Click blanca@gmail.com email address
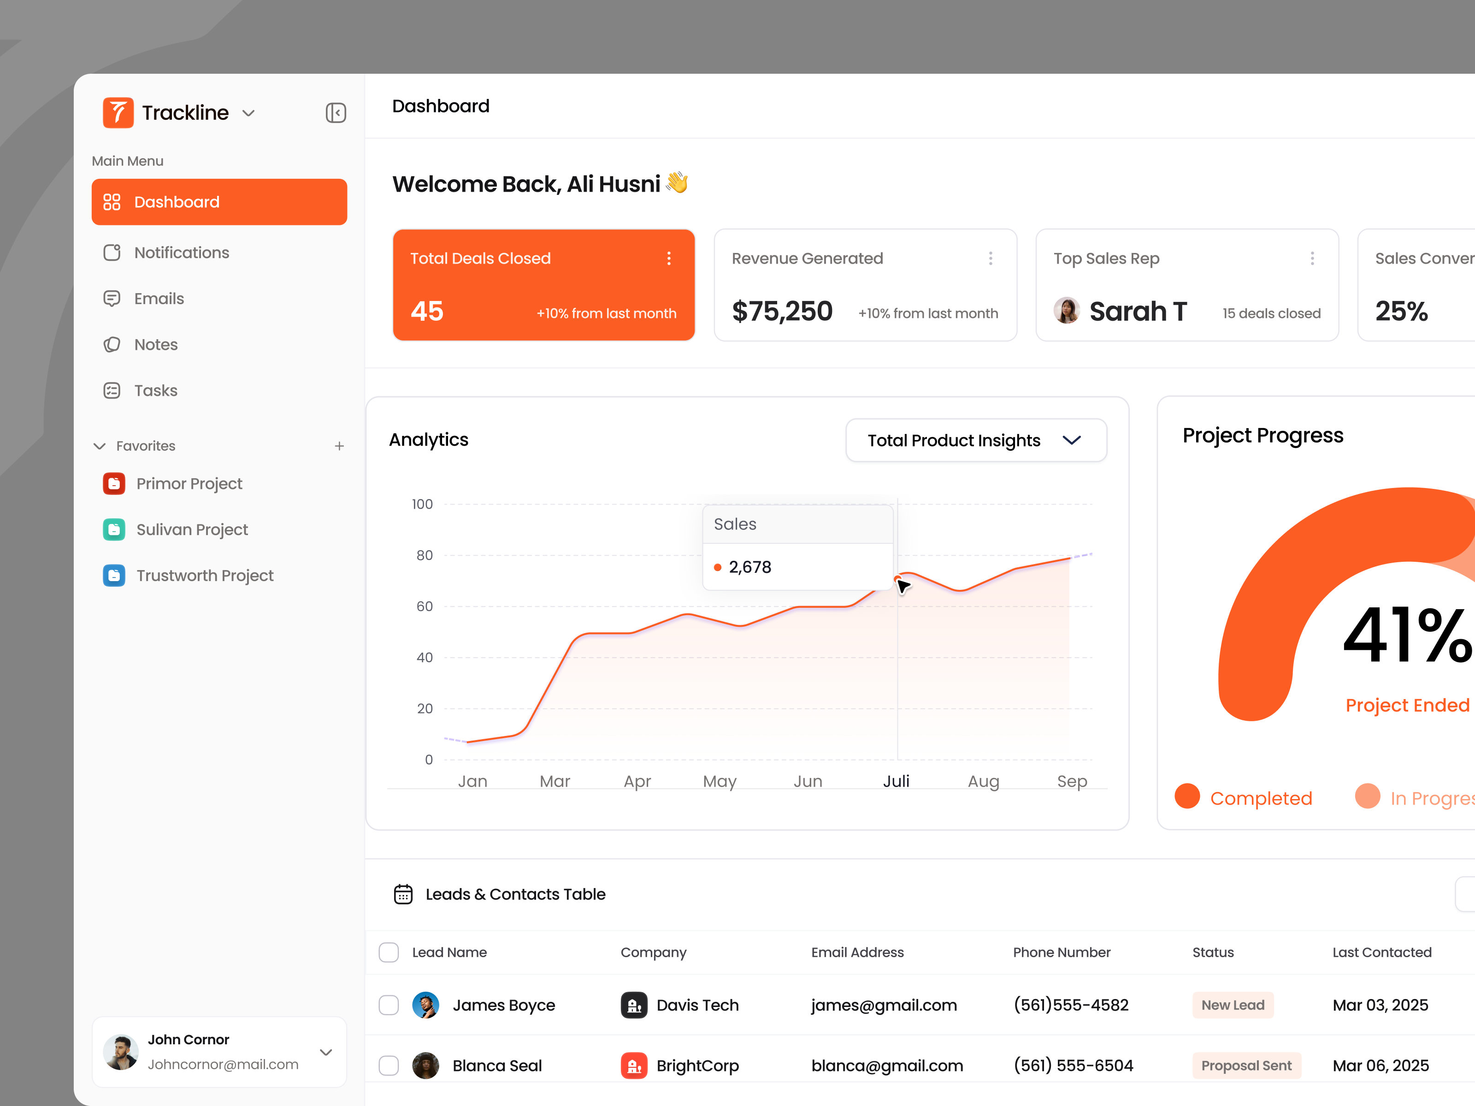 (x=887, y=1065)
